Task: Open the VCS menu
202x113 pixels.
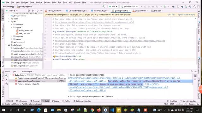Action: (71, 2)
